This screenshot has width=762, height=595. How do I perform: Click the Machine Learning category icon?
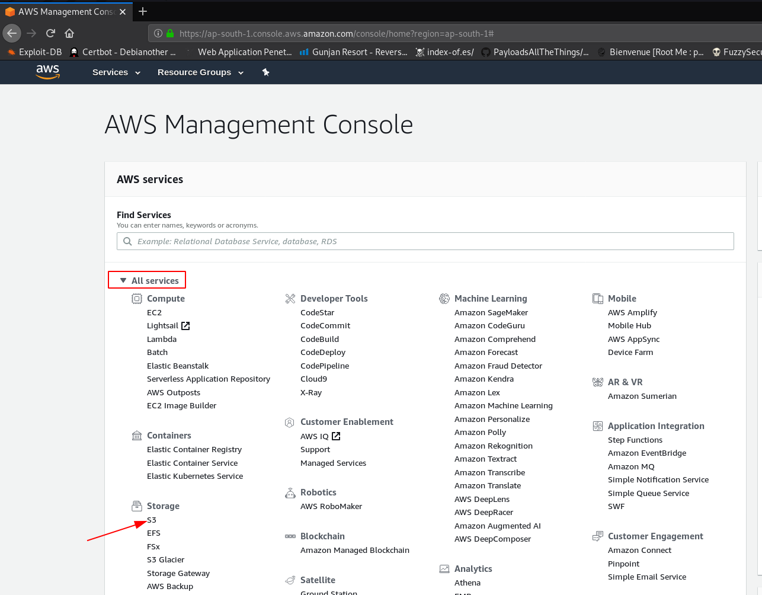[444, 299]
